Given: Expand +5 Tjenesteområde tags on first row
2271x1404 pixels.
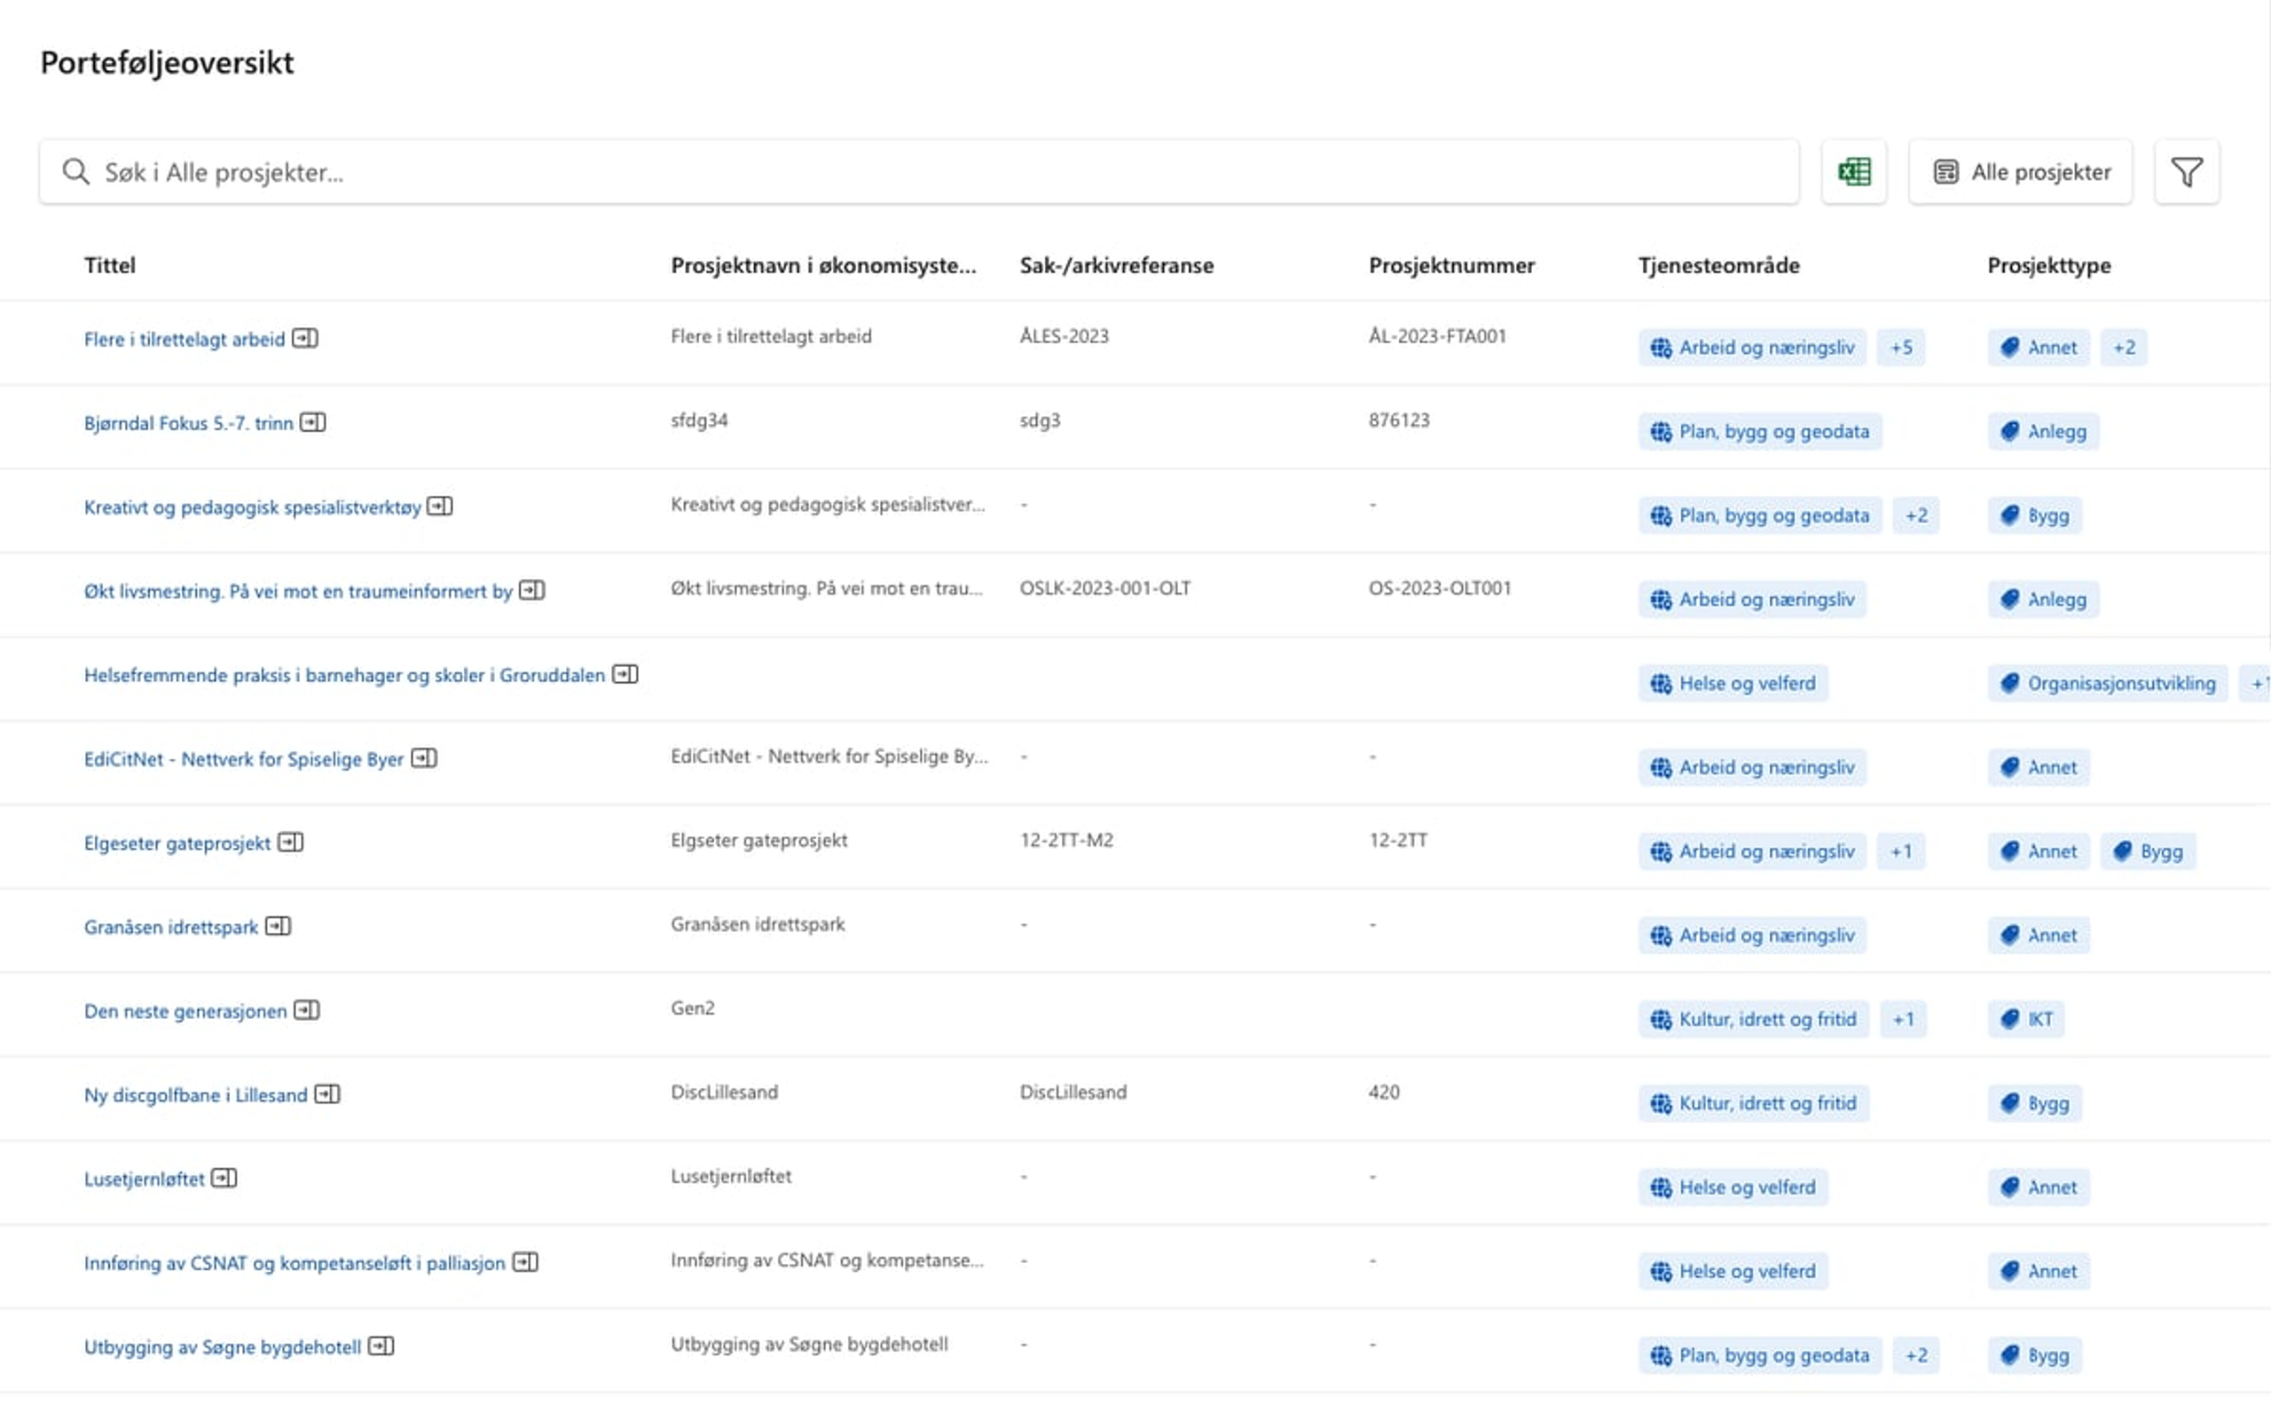Looking at the screenshot, I should tap(1900, 348).
